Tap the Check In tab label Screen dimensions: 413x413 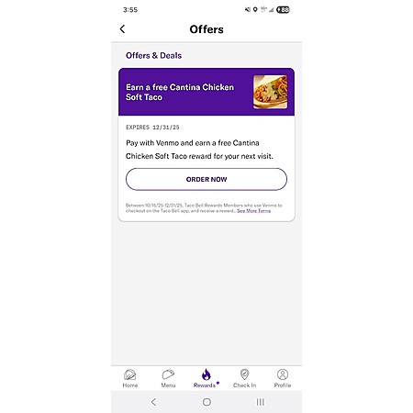(244, 385)
